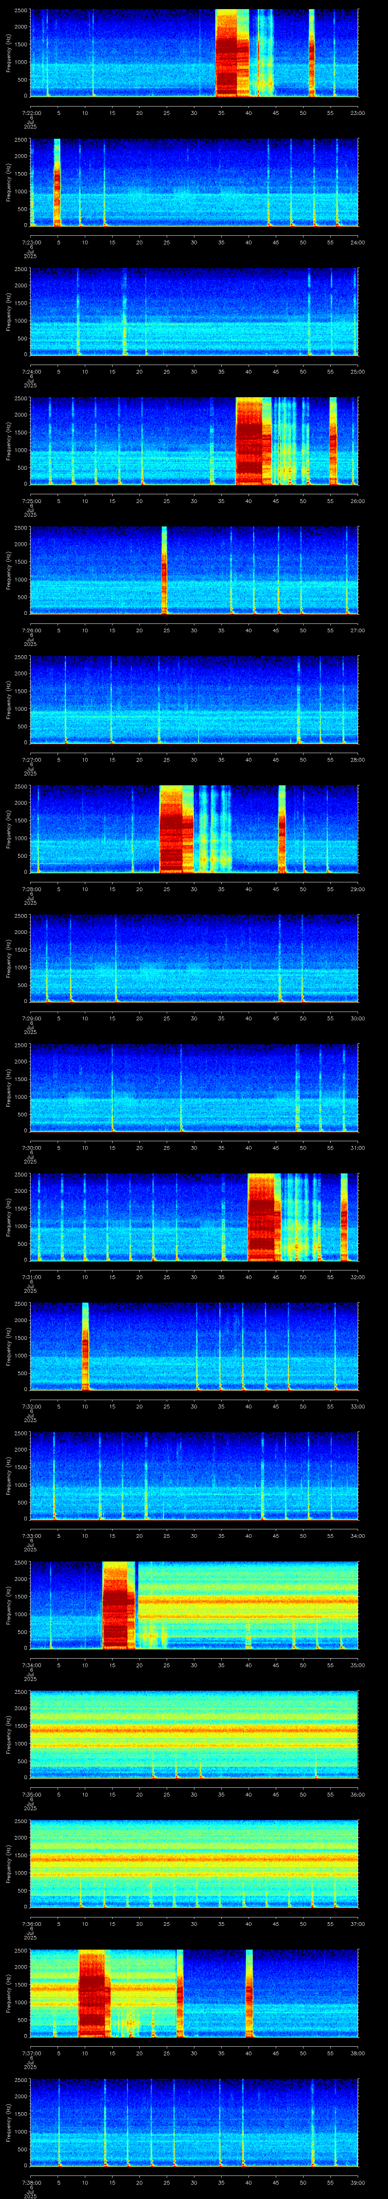Screen dimensions: 388x2199
Task: Click the 26:00 end label on the 7:25:00 axis
Action: (358, 500)
